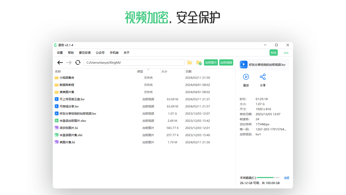Click the C:/Users/xiaoye/XingMi/ path field

(134, 63)
